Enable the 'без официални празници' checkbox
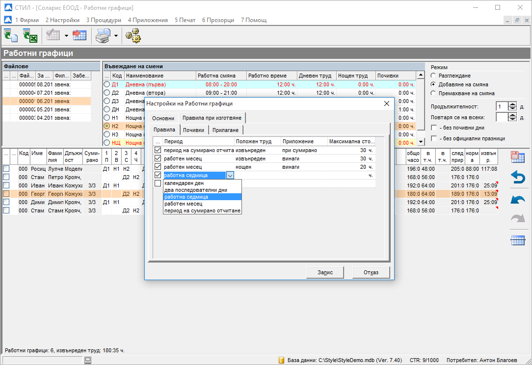532x365 pixels. tap(434, 138)
